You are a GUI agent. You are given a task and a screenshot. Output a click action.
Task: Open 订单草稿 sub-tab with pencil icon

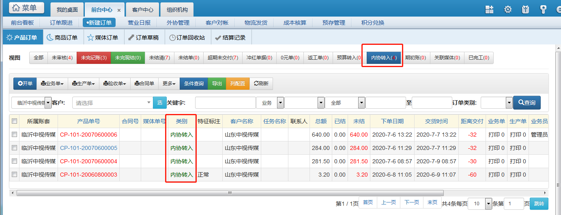pos(144,38)
